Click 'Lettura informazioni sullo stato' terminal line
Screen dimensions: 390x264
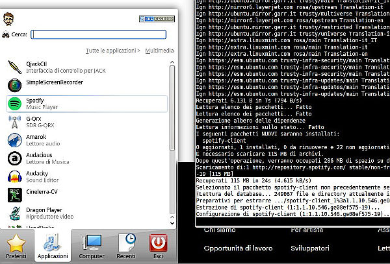point(260,127)
